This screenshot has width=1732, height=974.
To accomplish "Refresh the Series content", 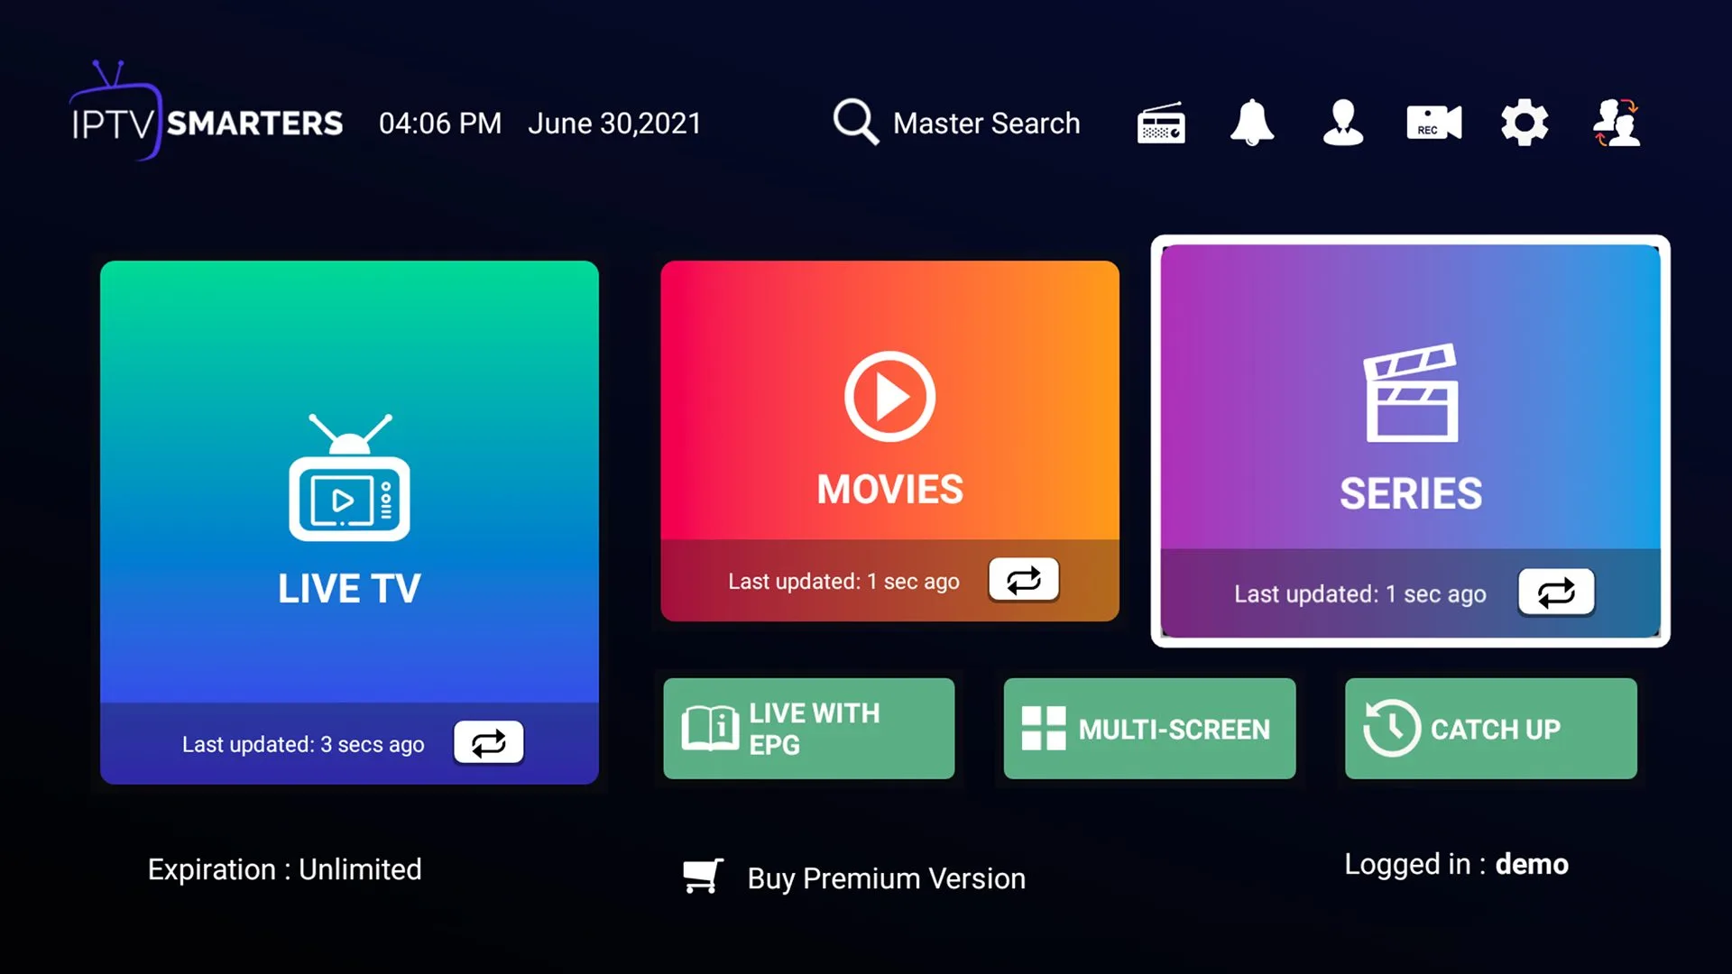I will [x=1553, y=593].
